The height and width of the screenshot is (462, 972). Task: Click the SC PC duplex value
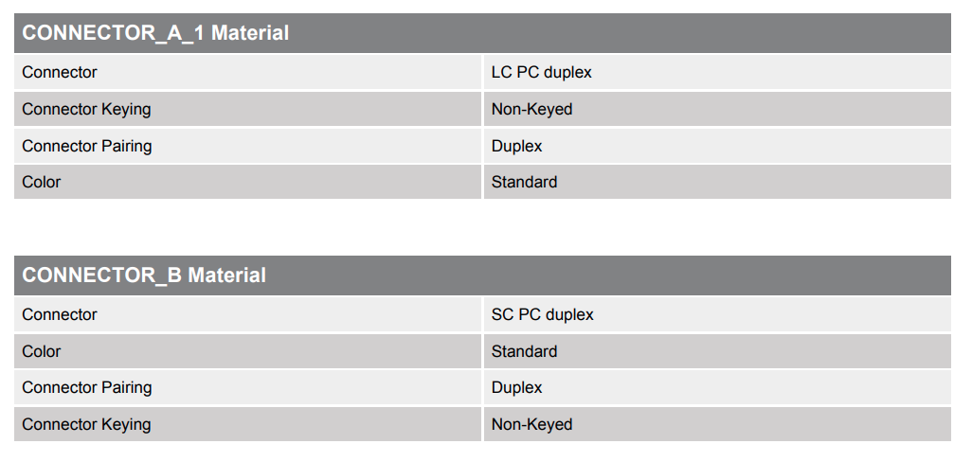click(542, 314)
